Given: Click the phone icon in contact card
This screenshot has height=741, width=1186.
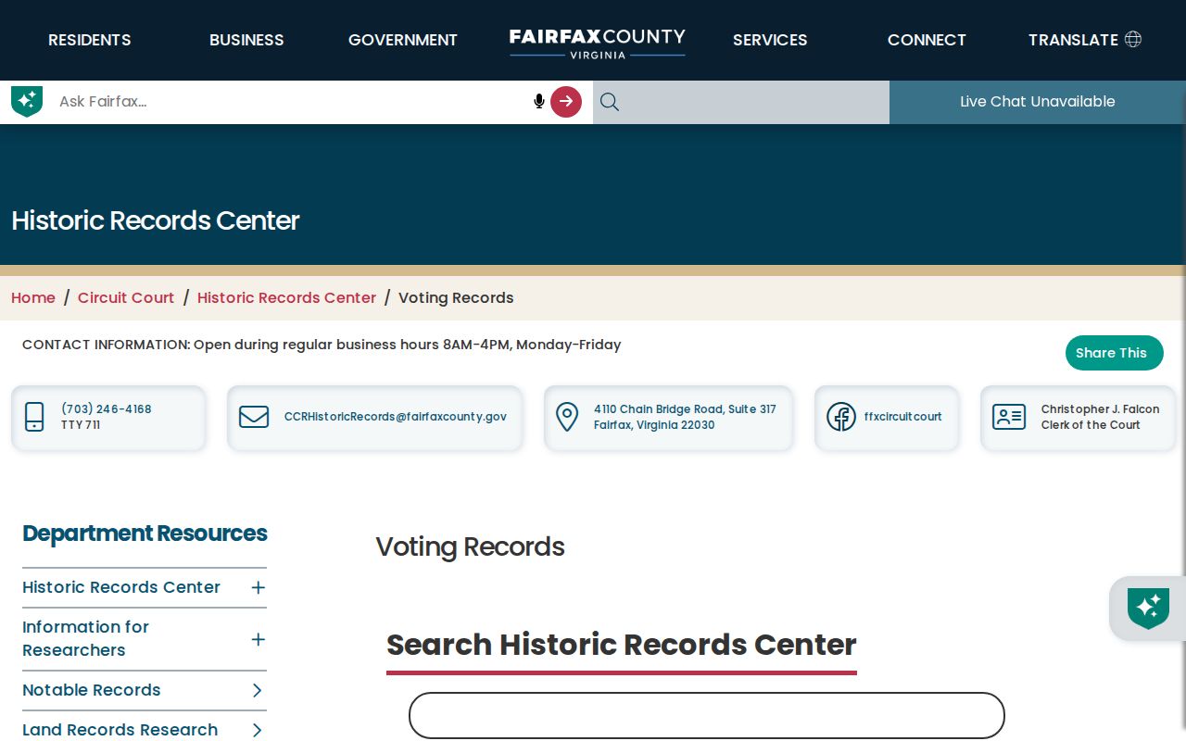Looking at the screenshot, I should [34, 417].
